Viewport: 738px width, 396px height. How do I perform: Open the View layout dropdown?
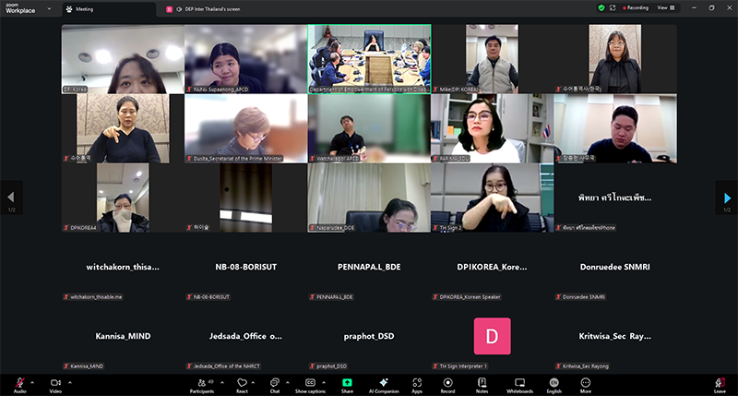click(663, 7)
